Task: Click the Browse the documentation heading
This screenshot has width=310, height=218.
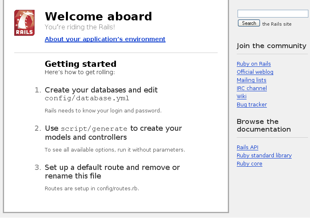Action: pos(264,126)
